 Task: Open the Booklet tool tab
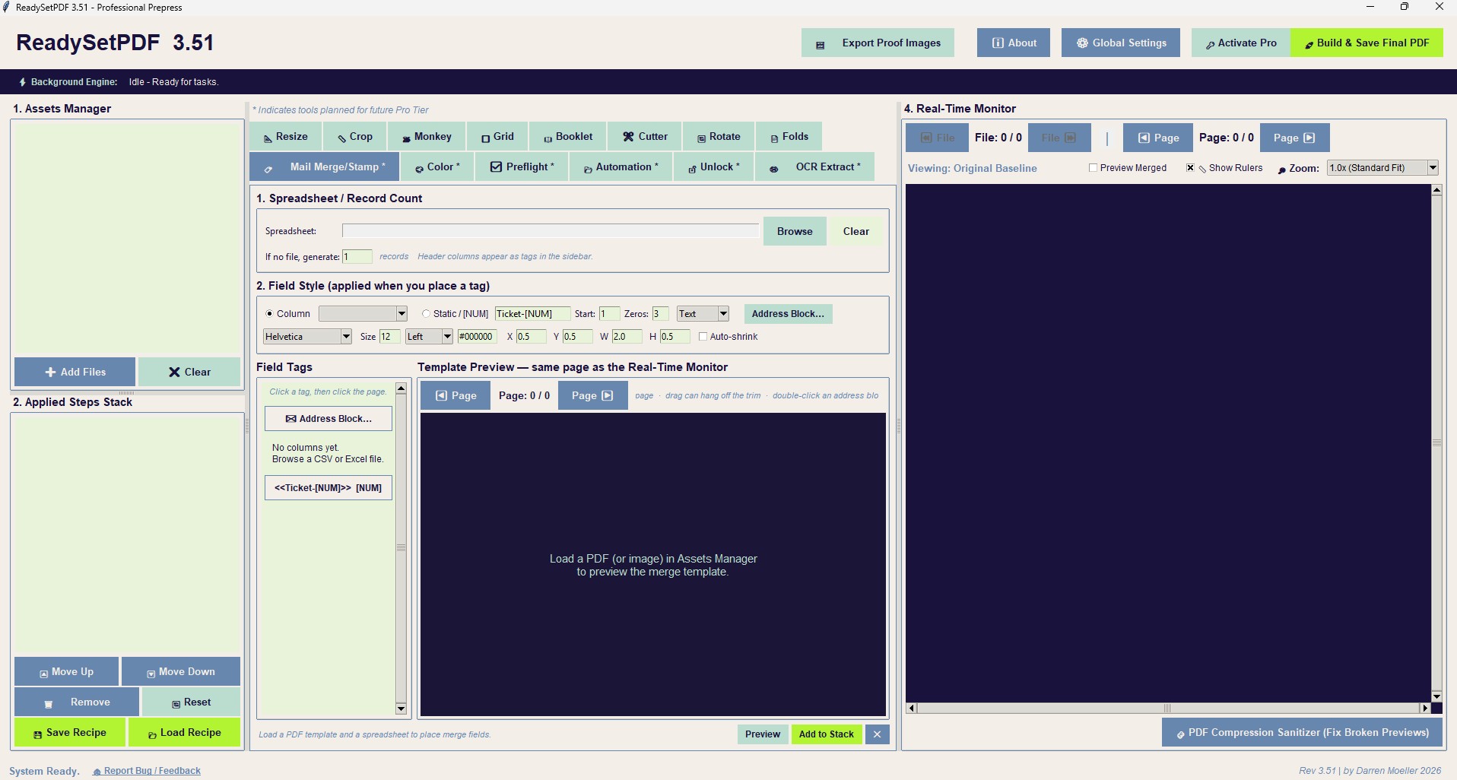click(x=567, y=137)
